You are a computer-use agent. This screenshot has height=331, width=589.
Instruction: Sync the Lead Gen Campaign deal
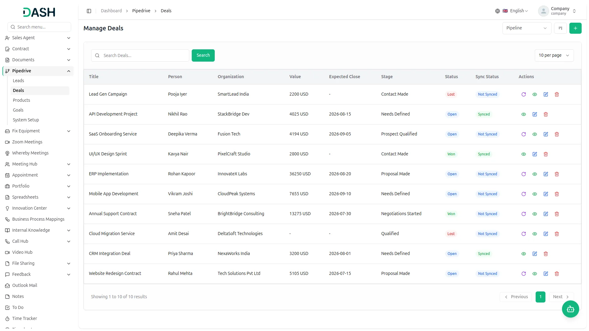[x=524, y=94]
